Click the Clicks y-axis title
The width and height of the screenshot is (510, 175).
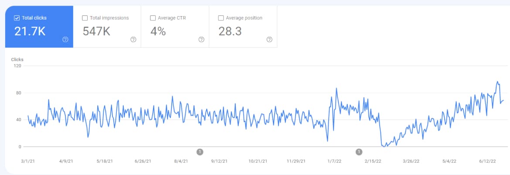(17, 59)
